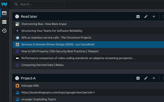The image size is (164, 102).
Task: Open on-page | Exploding Topics entry
Action: [88, 99]
